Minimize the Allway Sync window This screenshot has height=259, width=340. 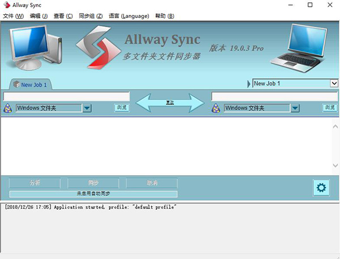291,5
